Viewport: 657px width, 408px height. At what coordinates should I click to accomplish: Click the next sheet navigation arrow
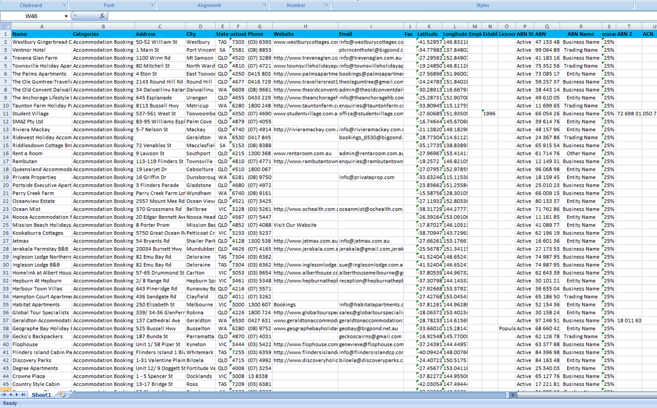coord(17,395)
